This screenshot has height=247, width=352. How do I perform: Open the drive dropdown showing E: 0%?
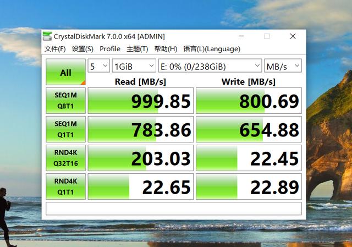pyautogui.click(x=210, y=66)
